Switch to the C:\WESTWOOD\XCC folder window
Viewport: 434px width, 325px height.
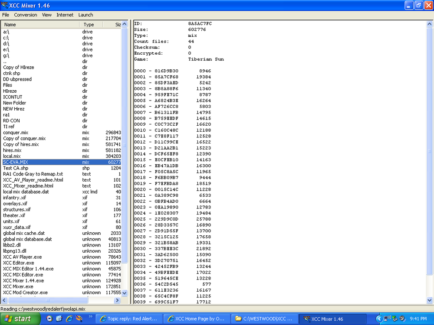(x=264, y=318)
